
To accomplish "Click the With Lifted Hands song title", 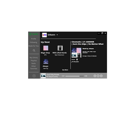I will click(59, 53).
